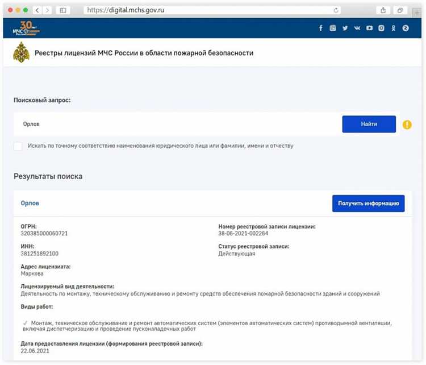Click the yellow warning icon beside Найти
This screenshot has height=365, width=426.
407,125
